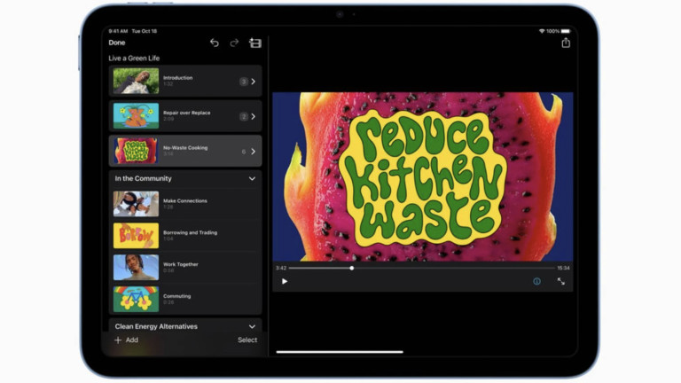Click the plus Add button

coord(126,340)
